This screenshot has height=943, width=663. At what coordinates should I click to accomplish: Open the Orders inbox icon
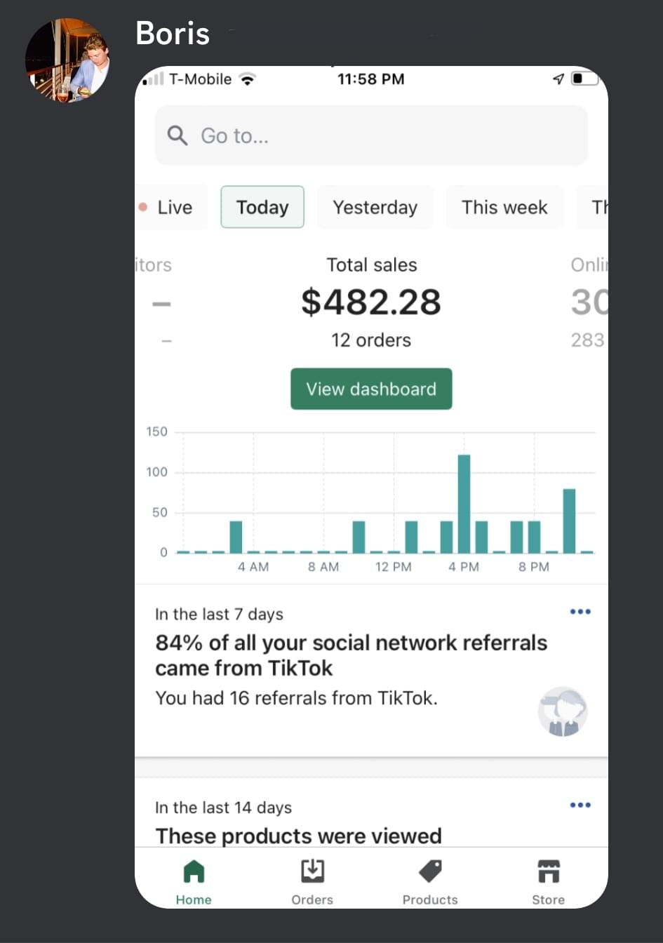click(312, 871)
